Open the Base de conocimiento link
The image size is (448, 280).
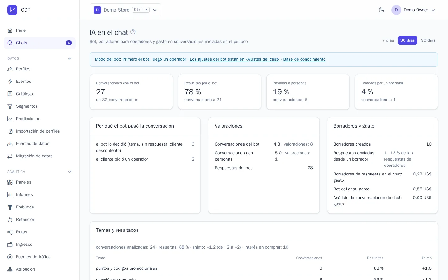304,59
